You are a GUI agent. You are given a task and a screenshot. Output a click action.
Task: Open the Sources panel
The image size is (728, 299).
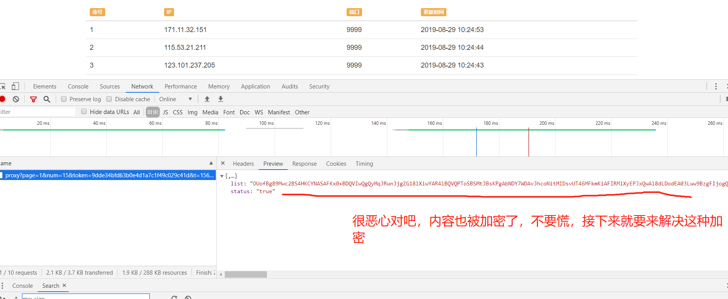(x=110, y=87)
